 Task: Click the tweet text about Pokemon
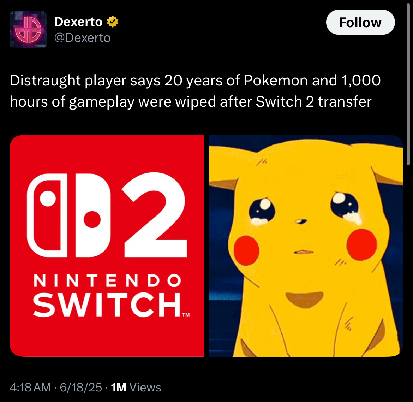[x=195, y=91]
